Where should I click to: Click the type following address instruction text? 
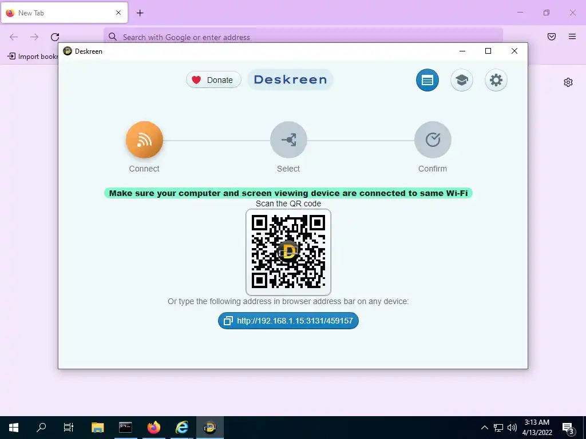[x=288, y=301]
